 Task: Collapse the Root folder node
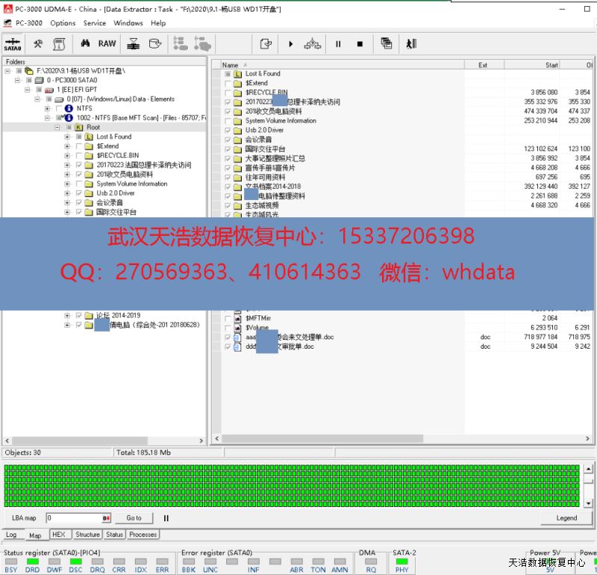[57, 128]
